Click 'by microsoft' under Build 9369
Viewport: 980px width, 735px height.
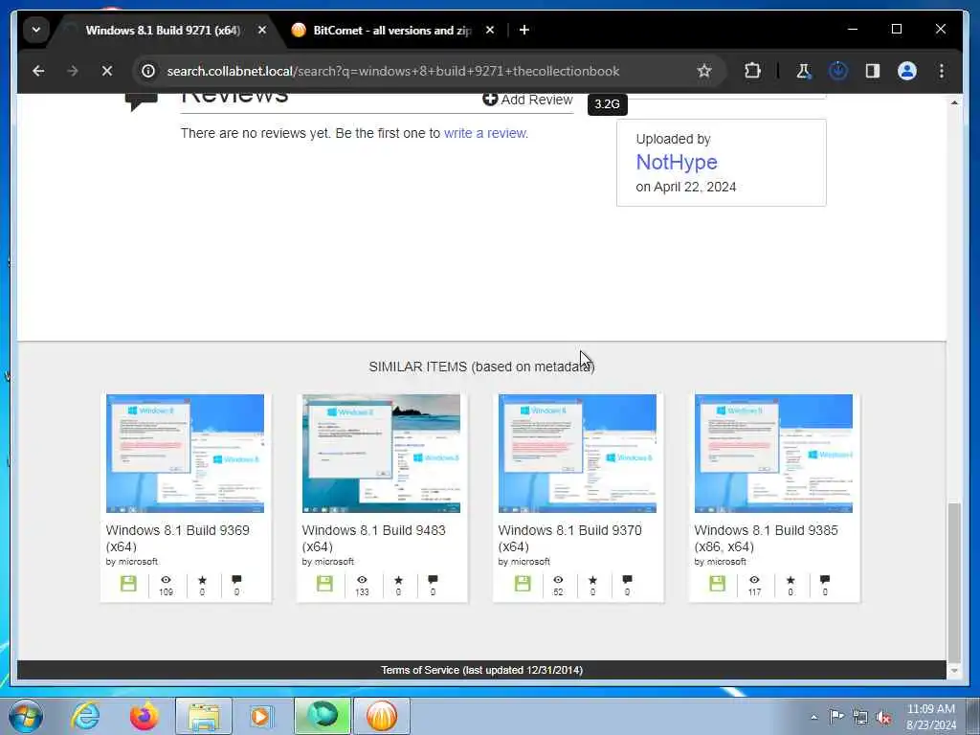click(132, 561)
